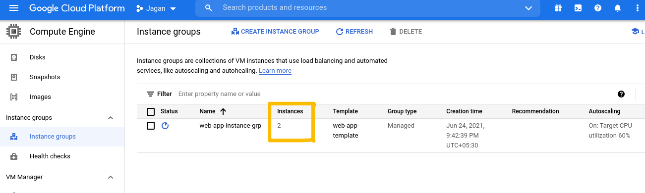The image size is (645, 193).
Task: Click the Instances column header
Action: pos(290,111)
